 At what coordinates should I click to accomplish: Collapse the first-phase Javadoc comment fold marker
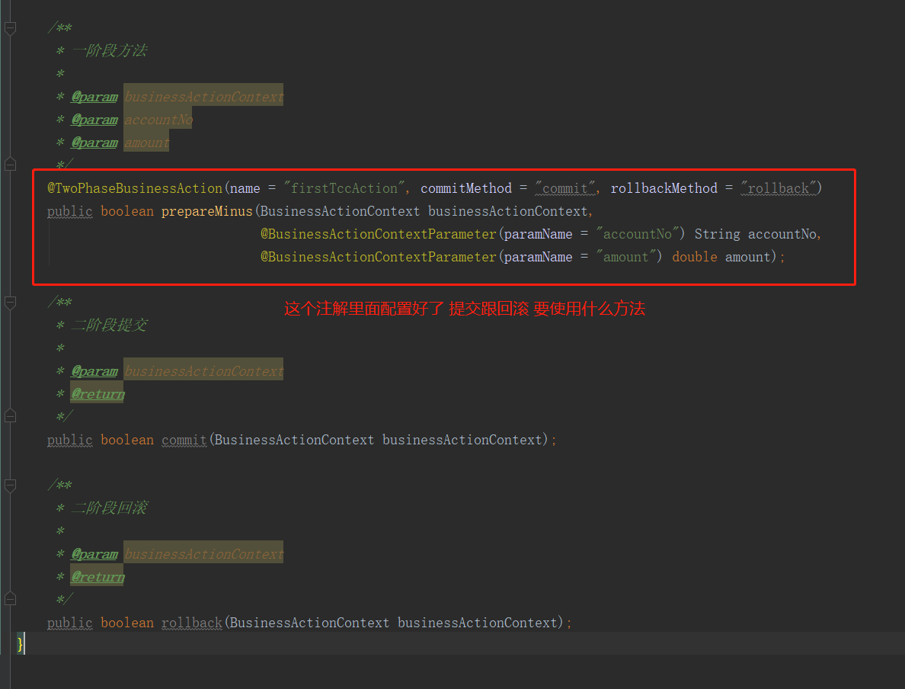coord(11,27)
